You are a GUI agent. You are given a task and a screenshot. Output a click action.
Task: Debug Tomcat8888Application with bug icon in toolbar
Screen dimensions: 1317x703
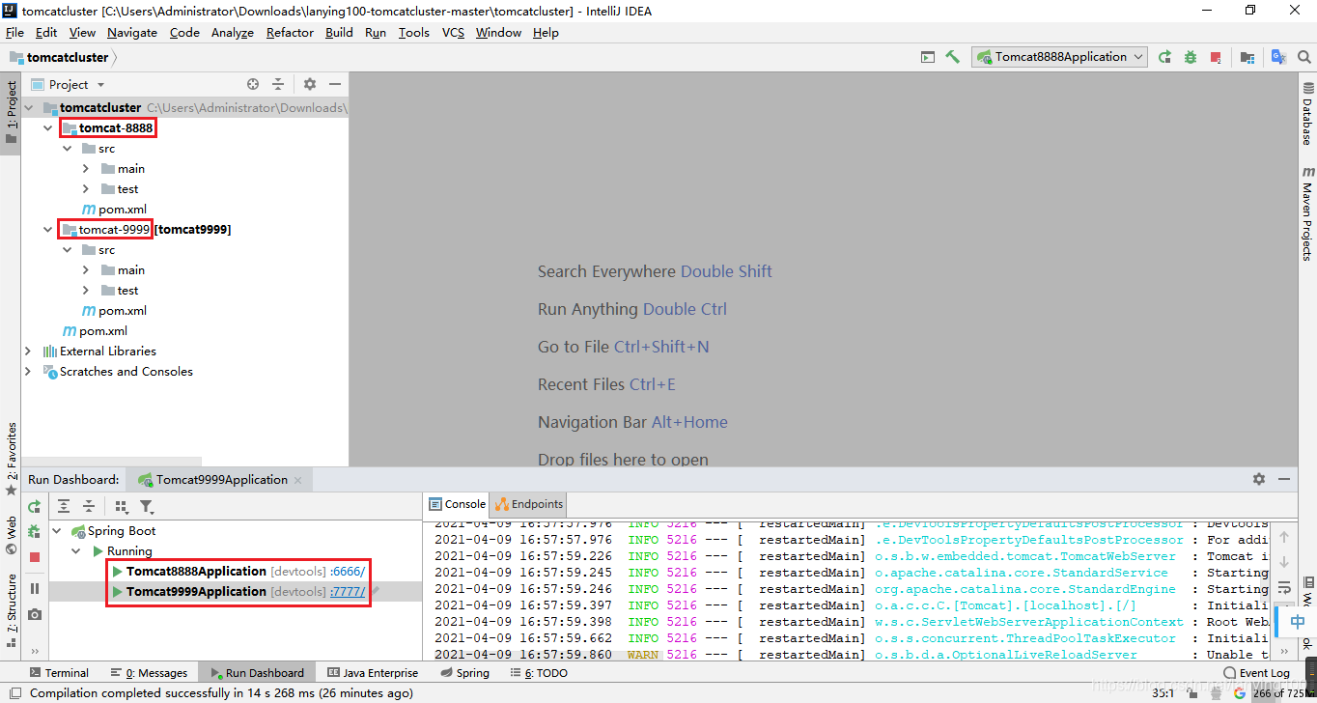click(1191, 57)
